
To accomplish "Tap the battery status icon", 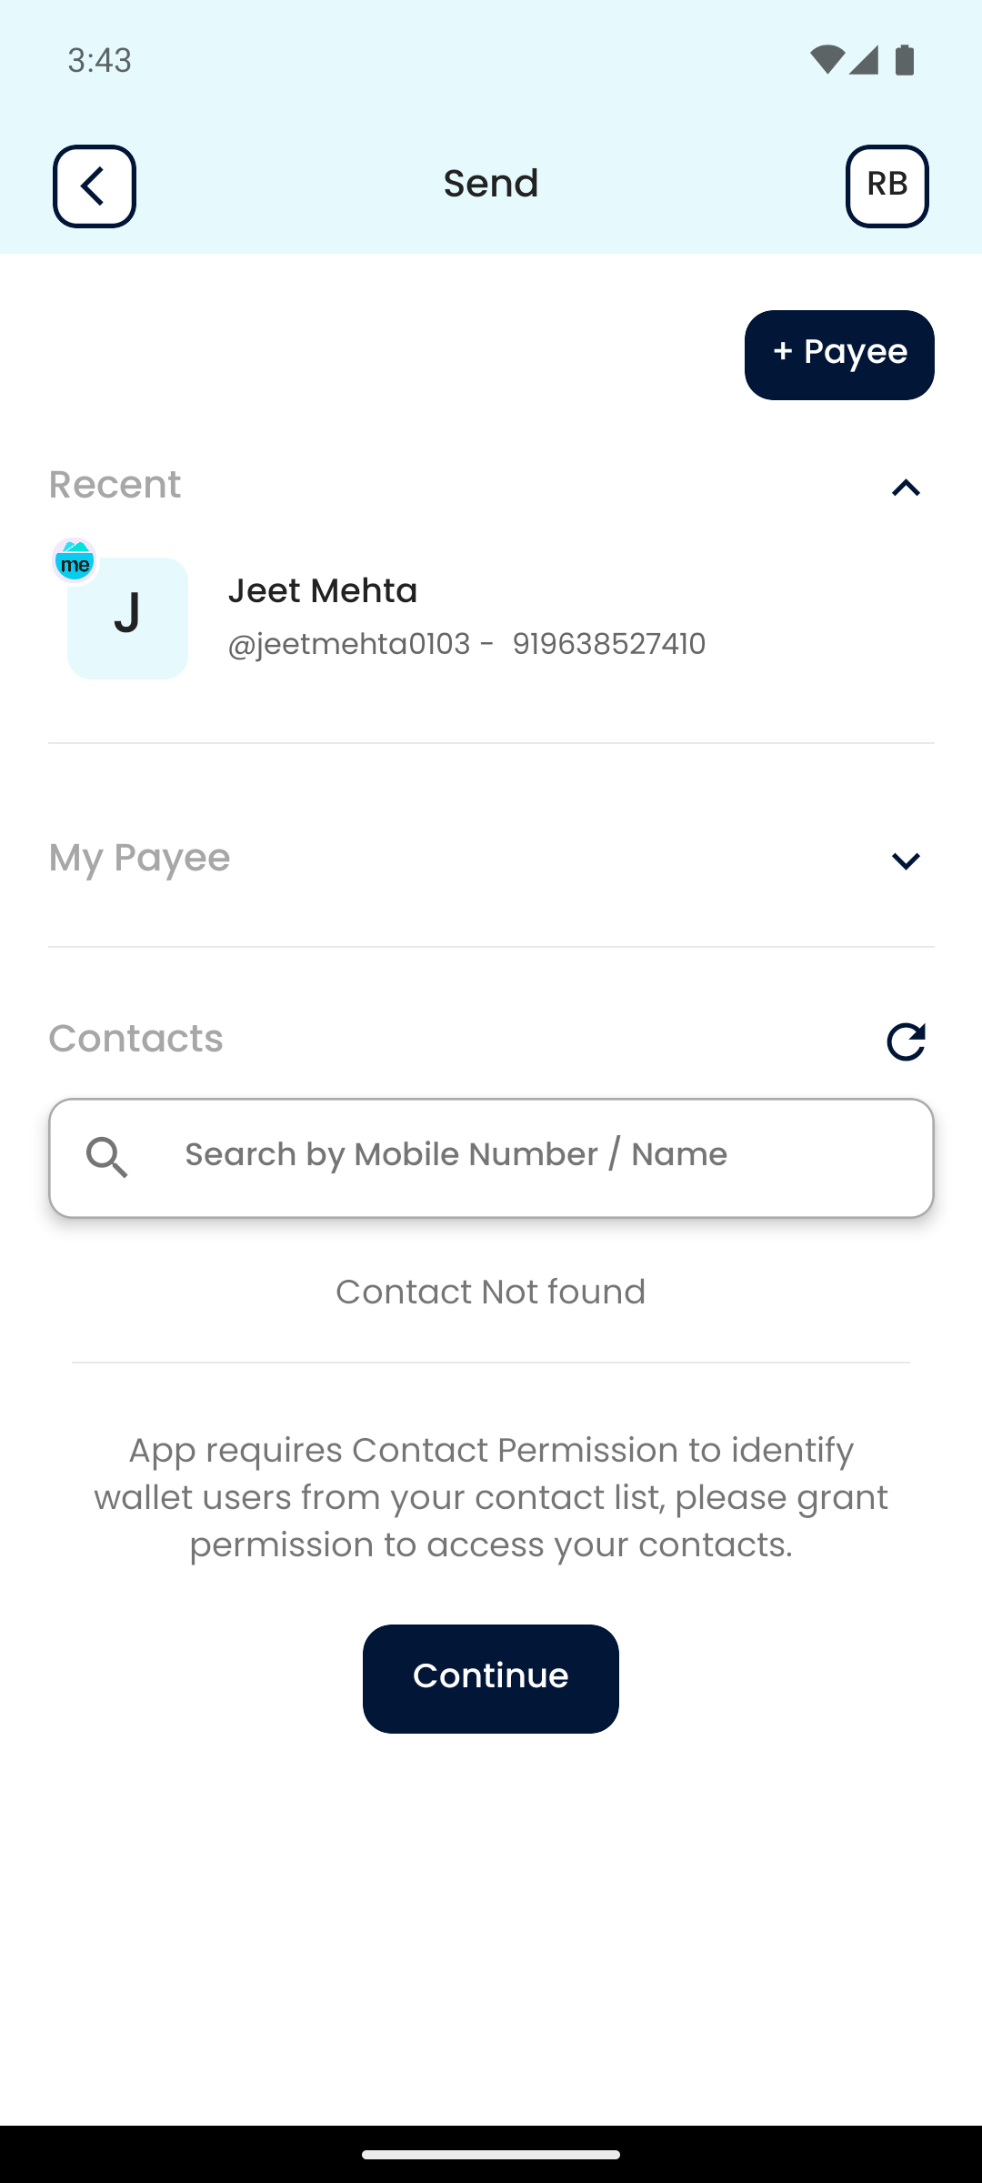I will (x=905, y=60).
